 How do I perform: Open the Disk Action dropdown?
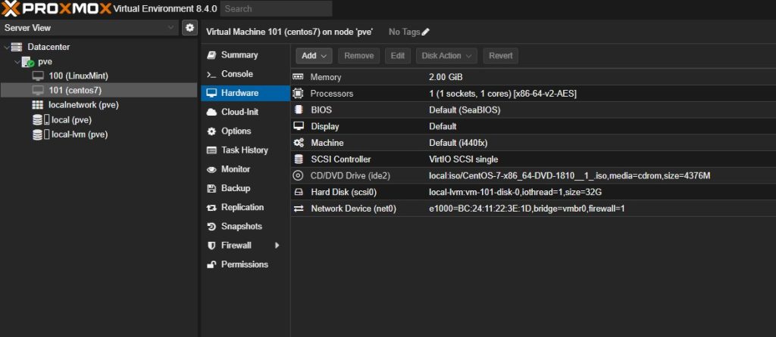[x=446, y=56]
